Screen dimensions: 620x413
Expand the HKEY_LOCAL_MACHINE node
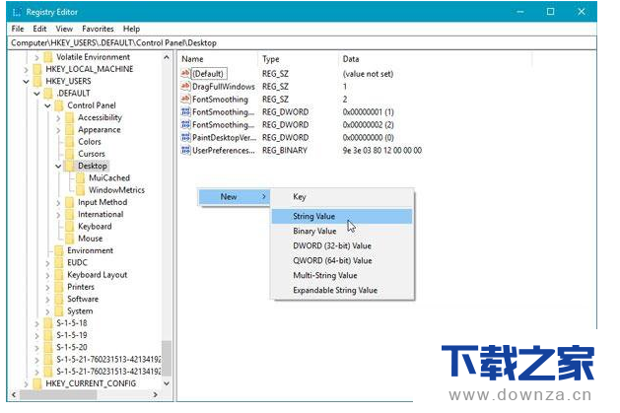click(26, 70)
